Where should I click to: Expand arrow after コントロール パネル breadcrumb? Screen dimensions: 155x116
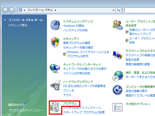point(56,10)
